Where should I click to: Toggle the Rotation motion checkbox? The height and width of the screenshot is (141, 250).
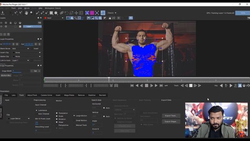pos(57,119)
